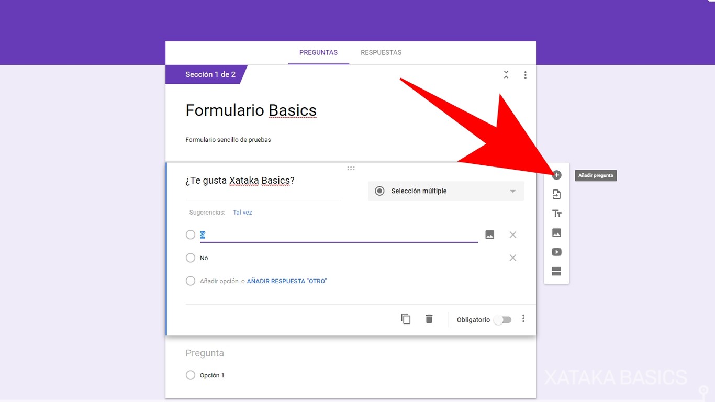Image resolution: width=715 pixels, height=402 pixels.
Task: Switch to the PREGUNTAS tab
Action: pyautogui.click(x=318, y=53)
